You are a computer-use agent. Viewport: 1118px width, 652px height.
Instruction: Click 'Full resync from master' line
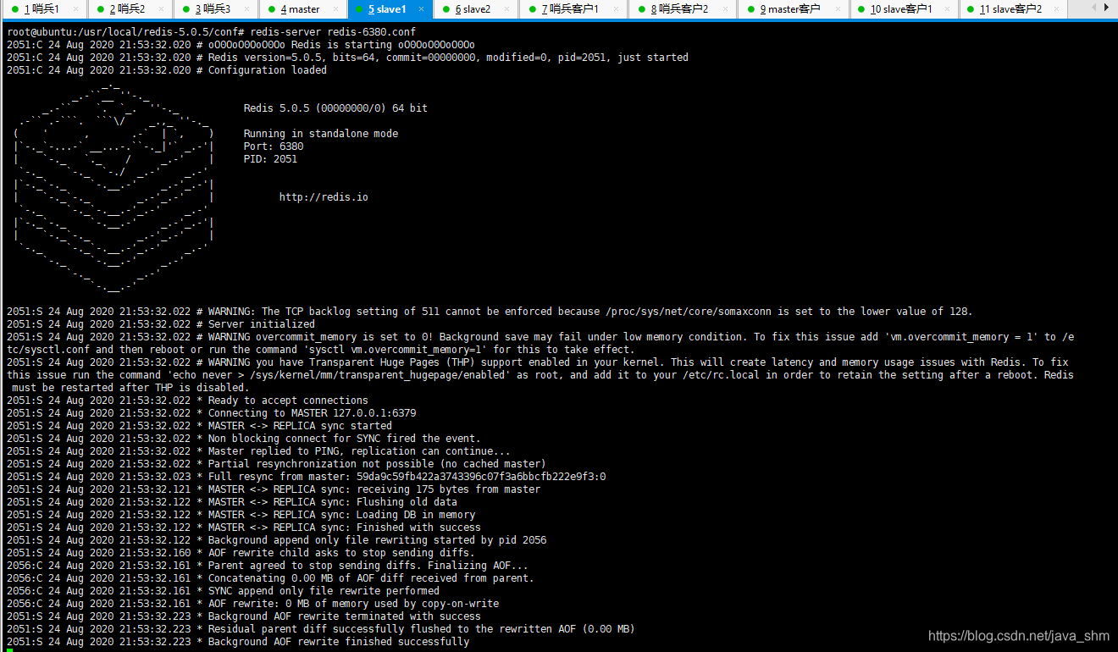click(306, 477)
